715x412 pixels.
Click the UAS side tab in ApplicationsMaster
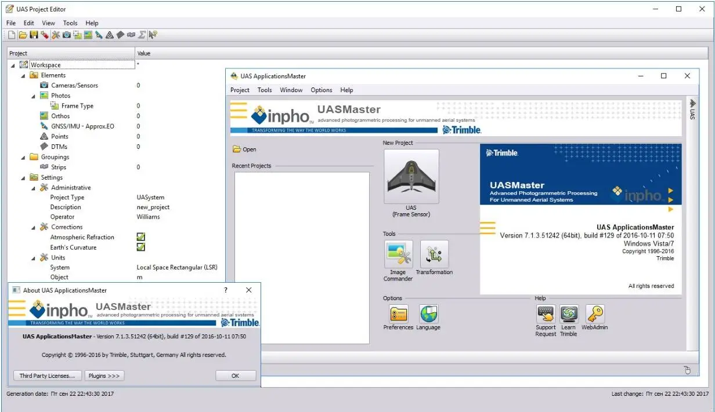point(692,110)
